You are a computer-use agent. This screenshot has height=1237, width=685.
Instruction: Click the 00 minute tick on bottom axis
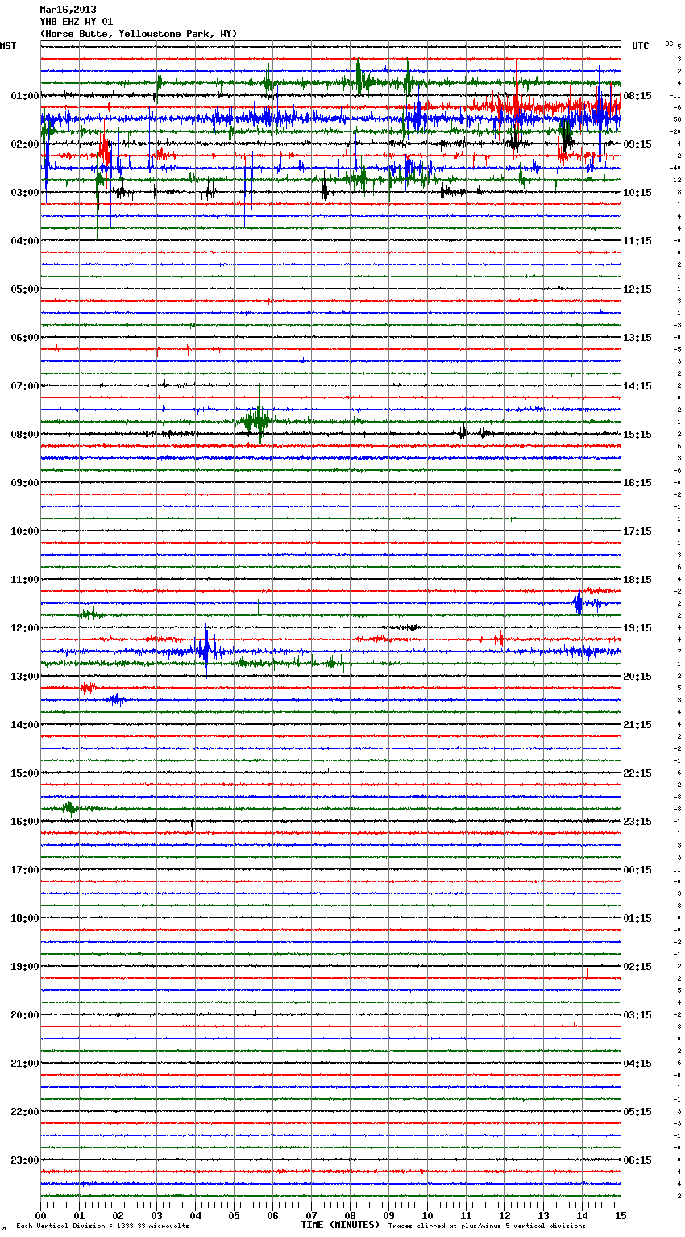click(41, 1216)
